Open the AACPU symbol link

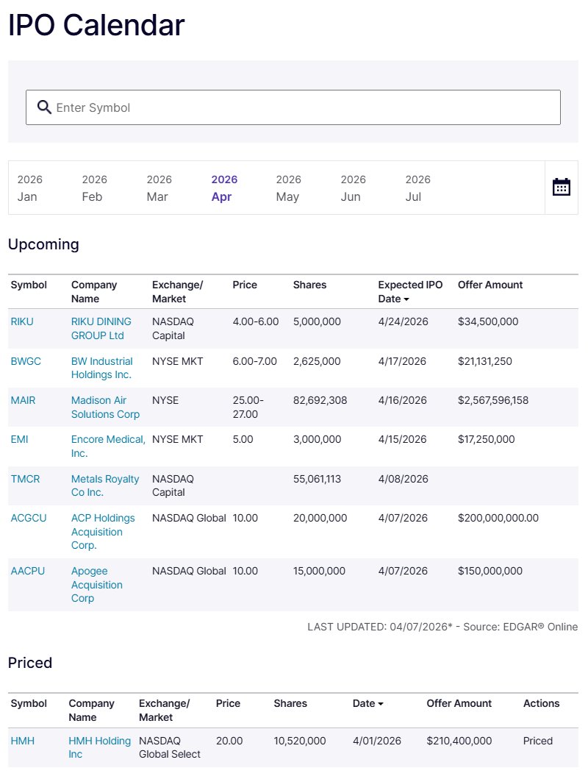pos(28,571)
